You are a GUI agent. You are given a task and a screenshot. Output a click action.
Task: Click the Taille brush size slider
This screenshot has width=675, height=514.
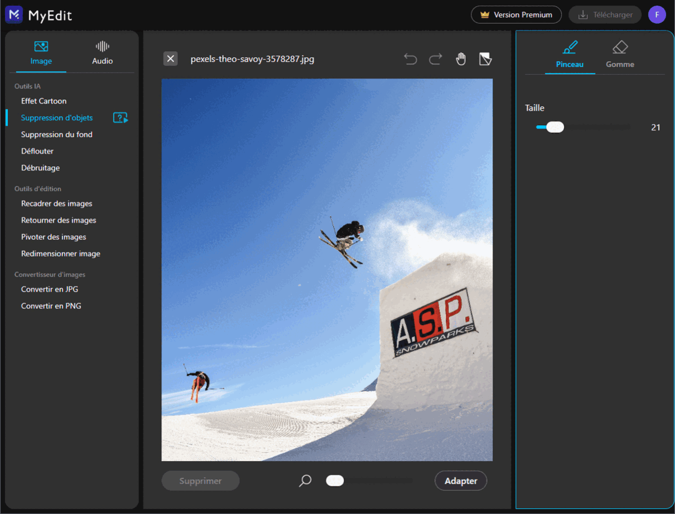coord(583,128)
